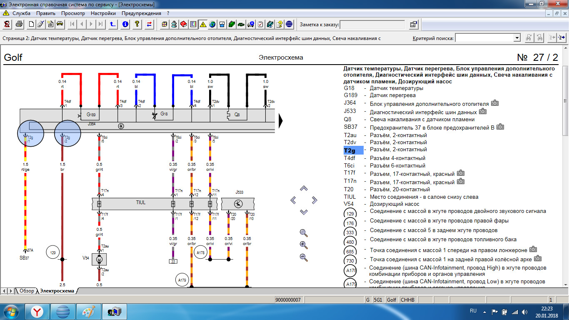Pan the diagram right with arrow
Image resolution: width=569 pixels, height=320 pixels.
coord(314,200)
